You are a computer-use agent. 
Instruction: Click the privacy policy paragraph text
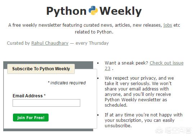click(139, 92)
